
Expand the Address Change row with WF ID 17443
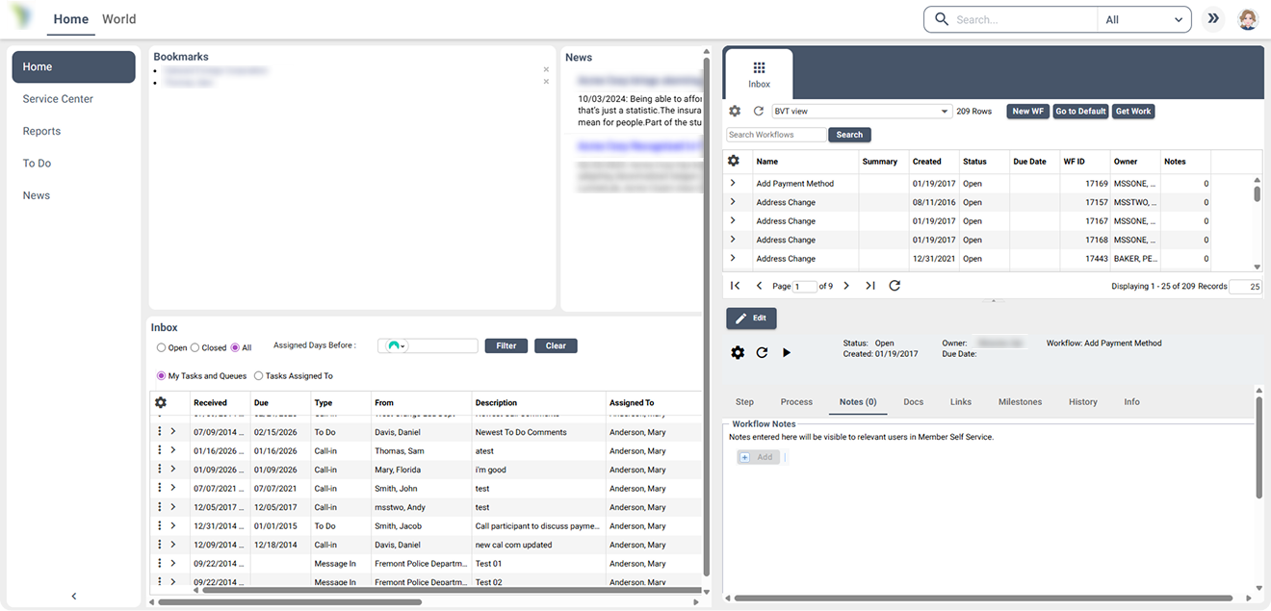733,258
